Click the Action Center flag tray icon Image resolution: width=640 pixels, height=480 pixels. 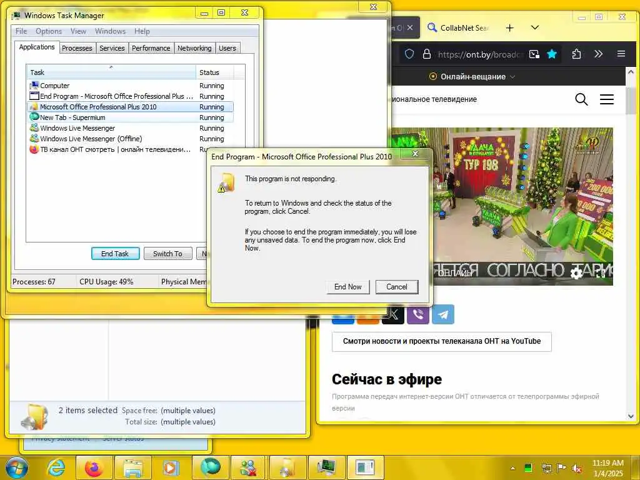click(x=561, y=468)
